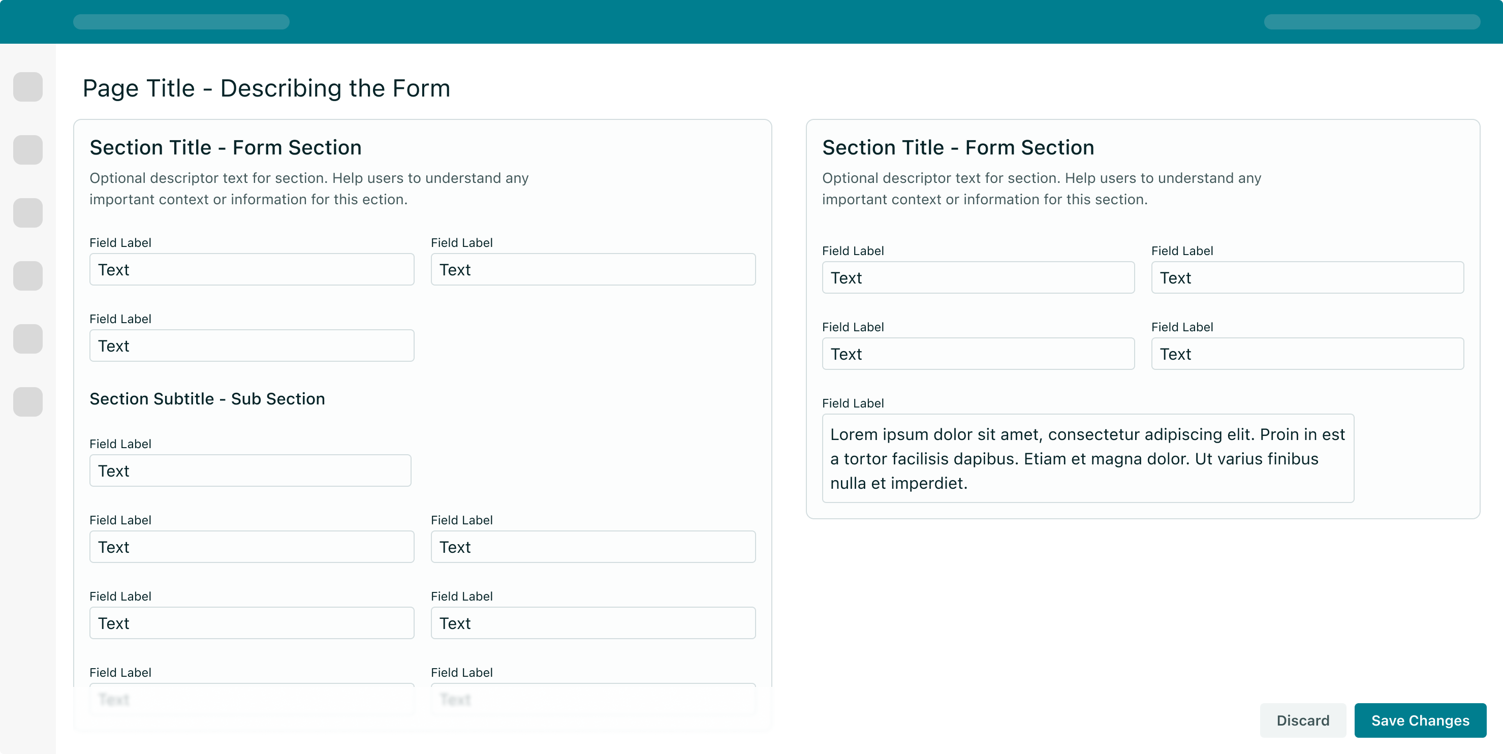Screen dimensions: 1503x754
Task: Focus Sub Section second-row right Text field
Action: (x=593, y=547)
